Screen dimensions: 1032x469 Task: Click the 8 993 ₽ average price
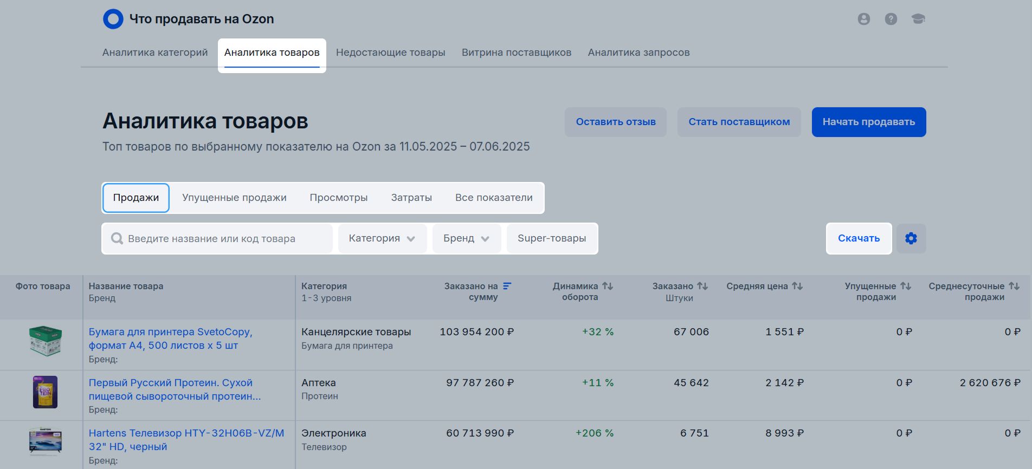pos(785,433)
